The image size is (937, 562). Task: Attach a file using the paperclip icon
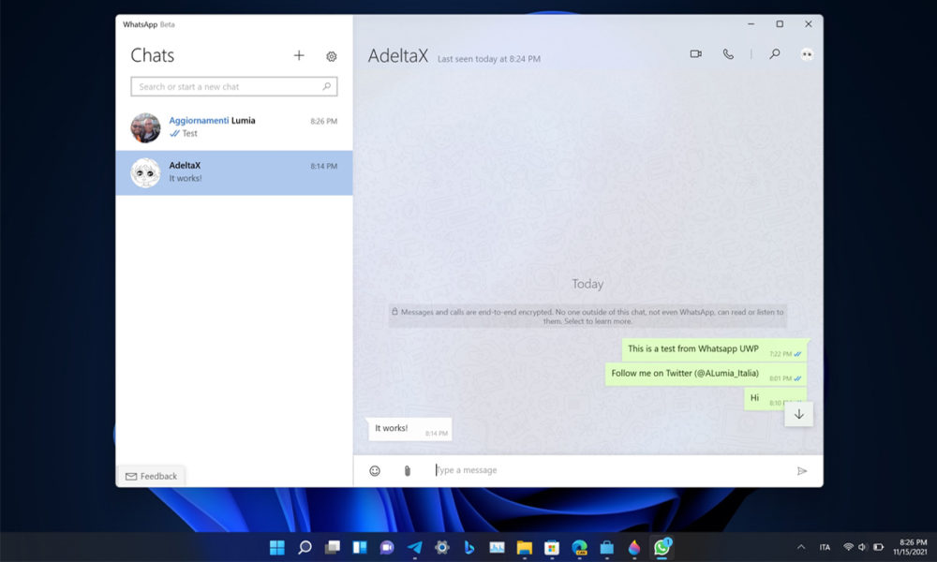click(x=408, y=469)
